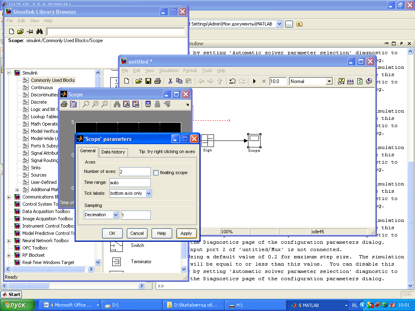Print the untitled model
The image size is (415, 311).
pyautogui.click(x=158, y=81)
